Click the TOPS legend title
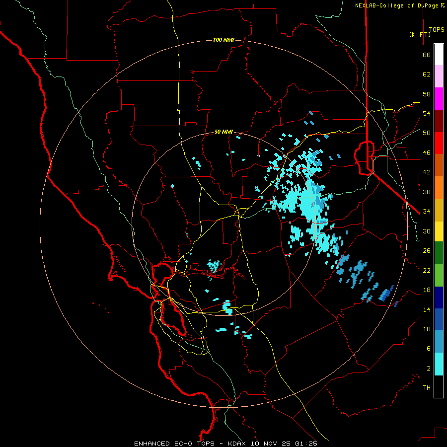447x447 pixels. (437, 29)
